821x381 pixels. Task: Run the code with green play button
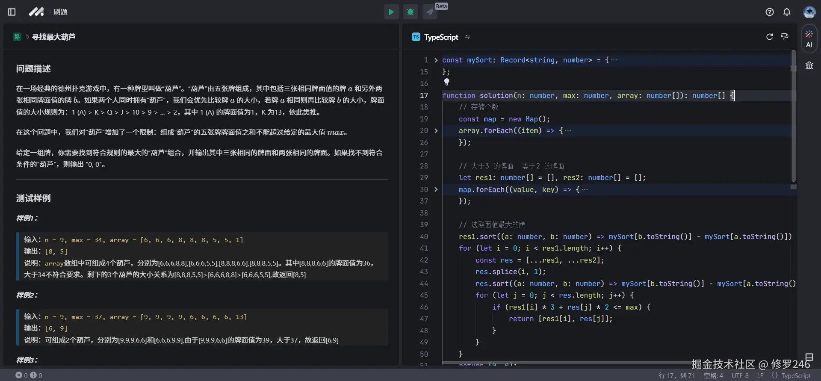coord(391,12)
